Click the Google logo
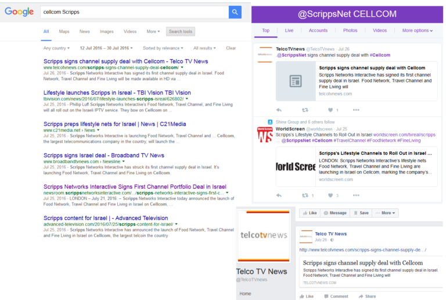446x300 pixels. pos(19,12)
